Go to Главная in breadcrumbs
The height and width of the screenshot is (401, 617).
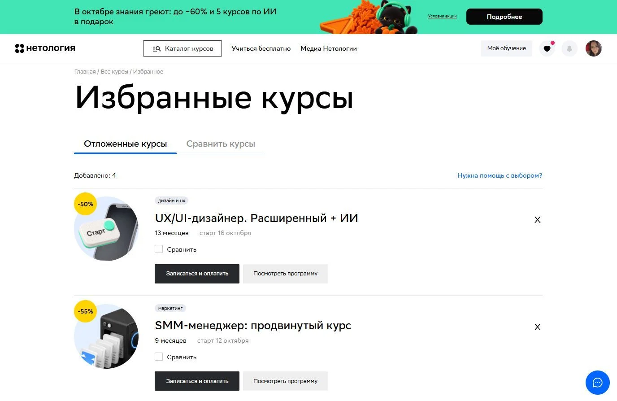tap(85, 72)
